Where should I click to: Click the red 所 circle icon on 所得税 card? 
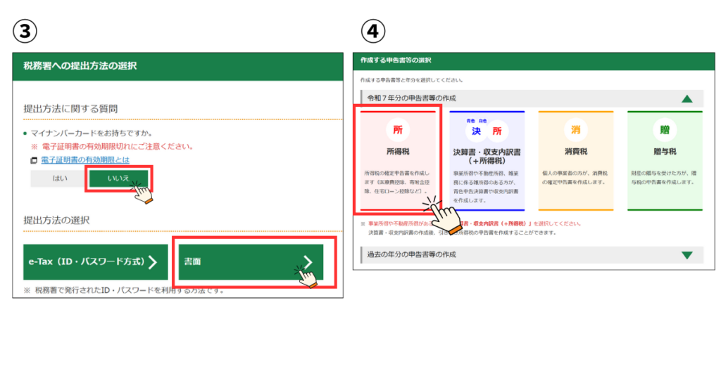[x=398, y=130]
